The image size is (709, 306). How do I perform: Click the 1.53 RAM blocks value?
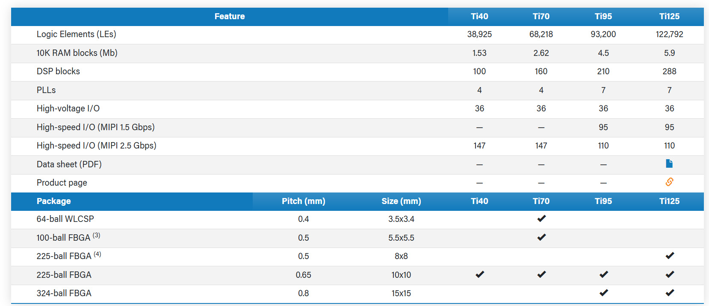click(479, 53)
